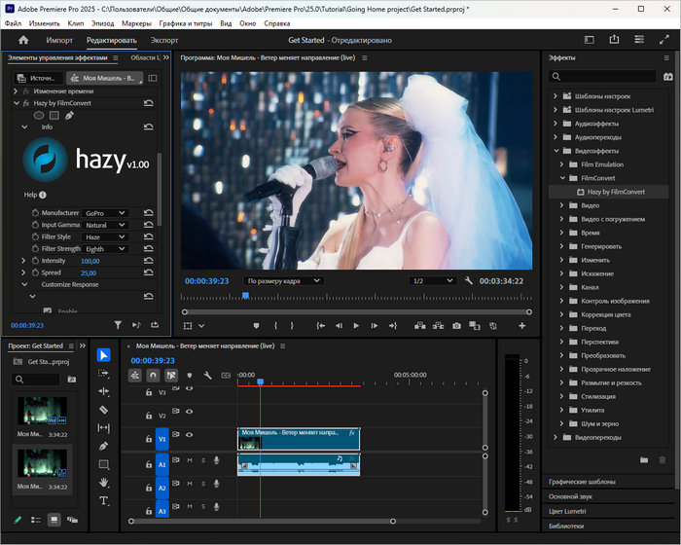Enter full screen video output icon
The width and height of the screenshot is (681, 545).
pos(664,40)
